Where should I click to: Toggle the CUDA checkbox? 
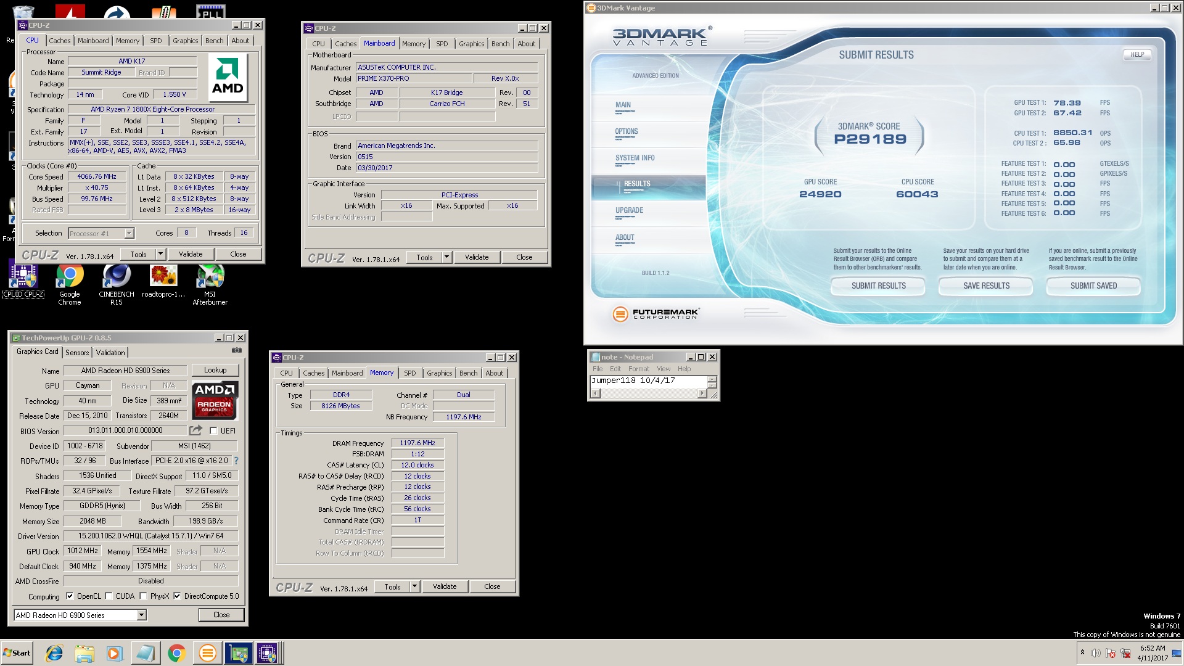(x=109, y=596)
